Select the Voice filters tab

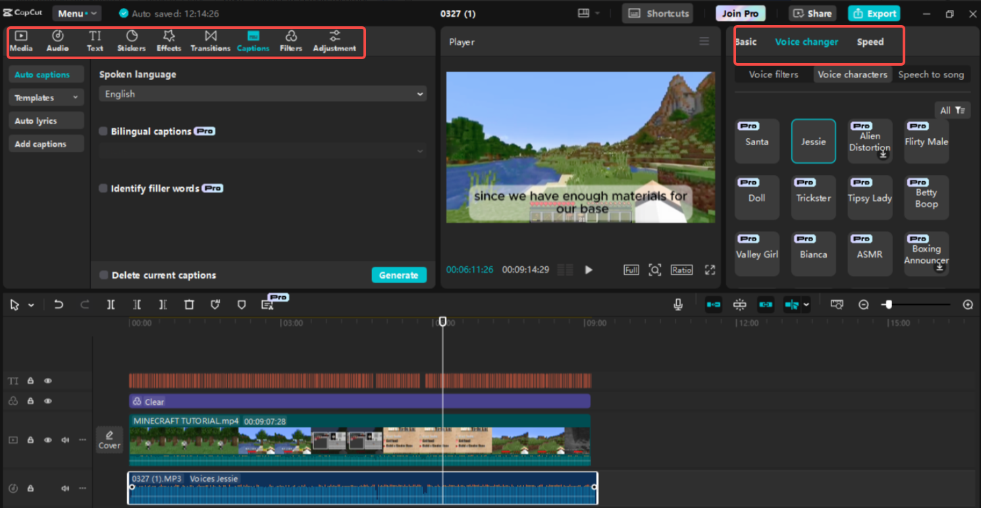coord(774,74)
